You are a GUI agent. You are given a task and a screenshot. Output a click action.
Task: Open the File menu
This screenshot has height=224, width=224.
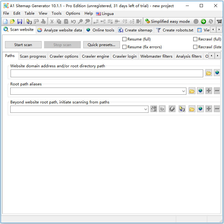(6, 13)
